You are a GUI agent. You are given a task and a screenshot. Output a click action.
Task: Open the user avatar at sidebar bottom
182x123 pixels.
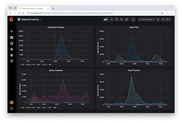[12, 102]
